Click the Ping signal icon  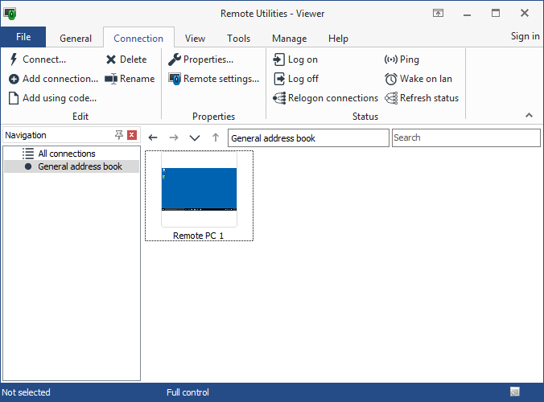click(x=390, y=59)
